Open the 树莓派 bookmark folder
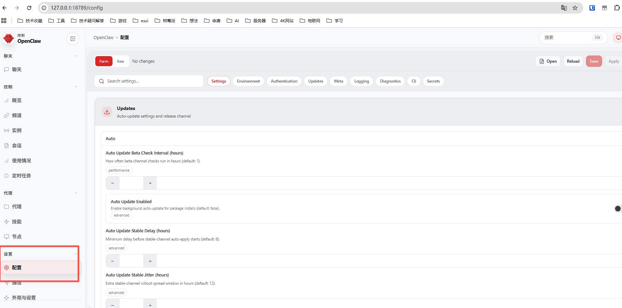The height and width of the screenshot is (308, 622). click(165, 21)
